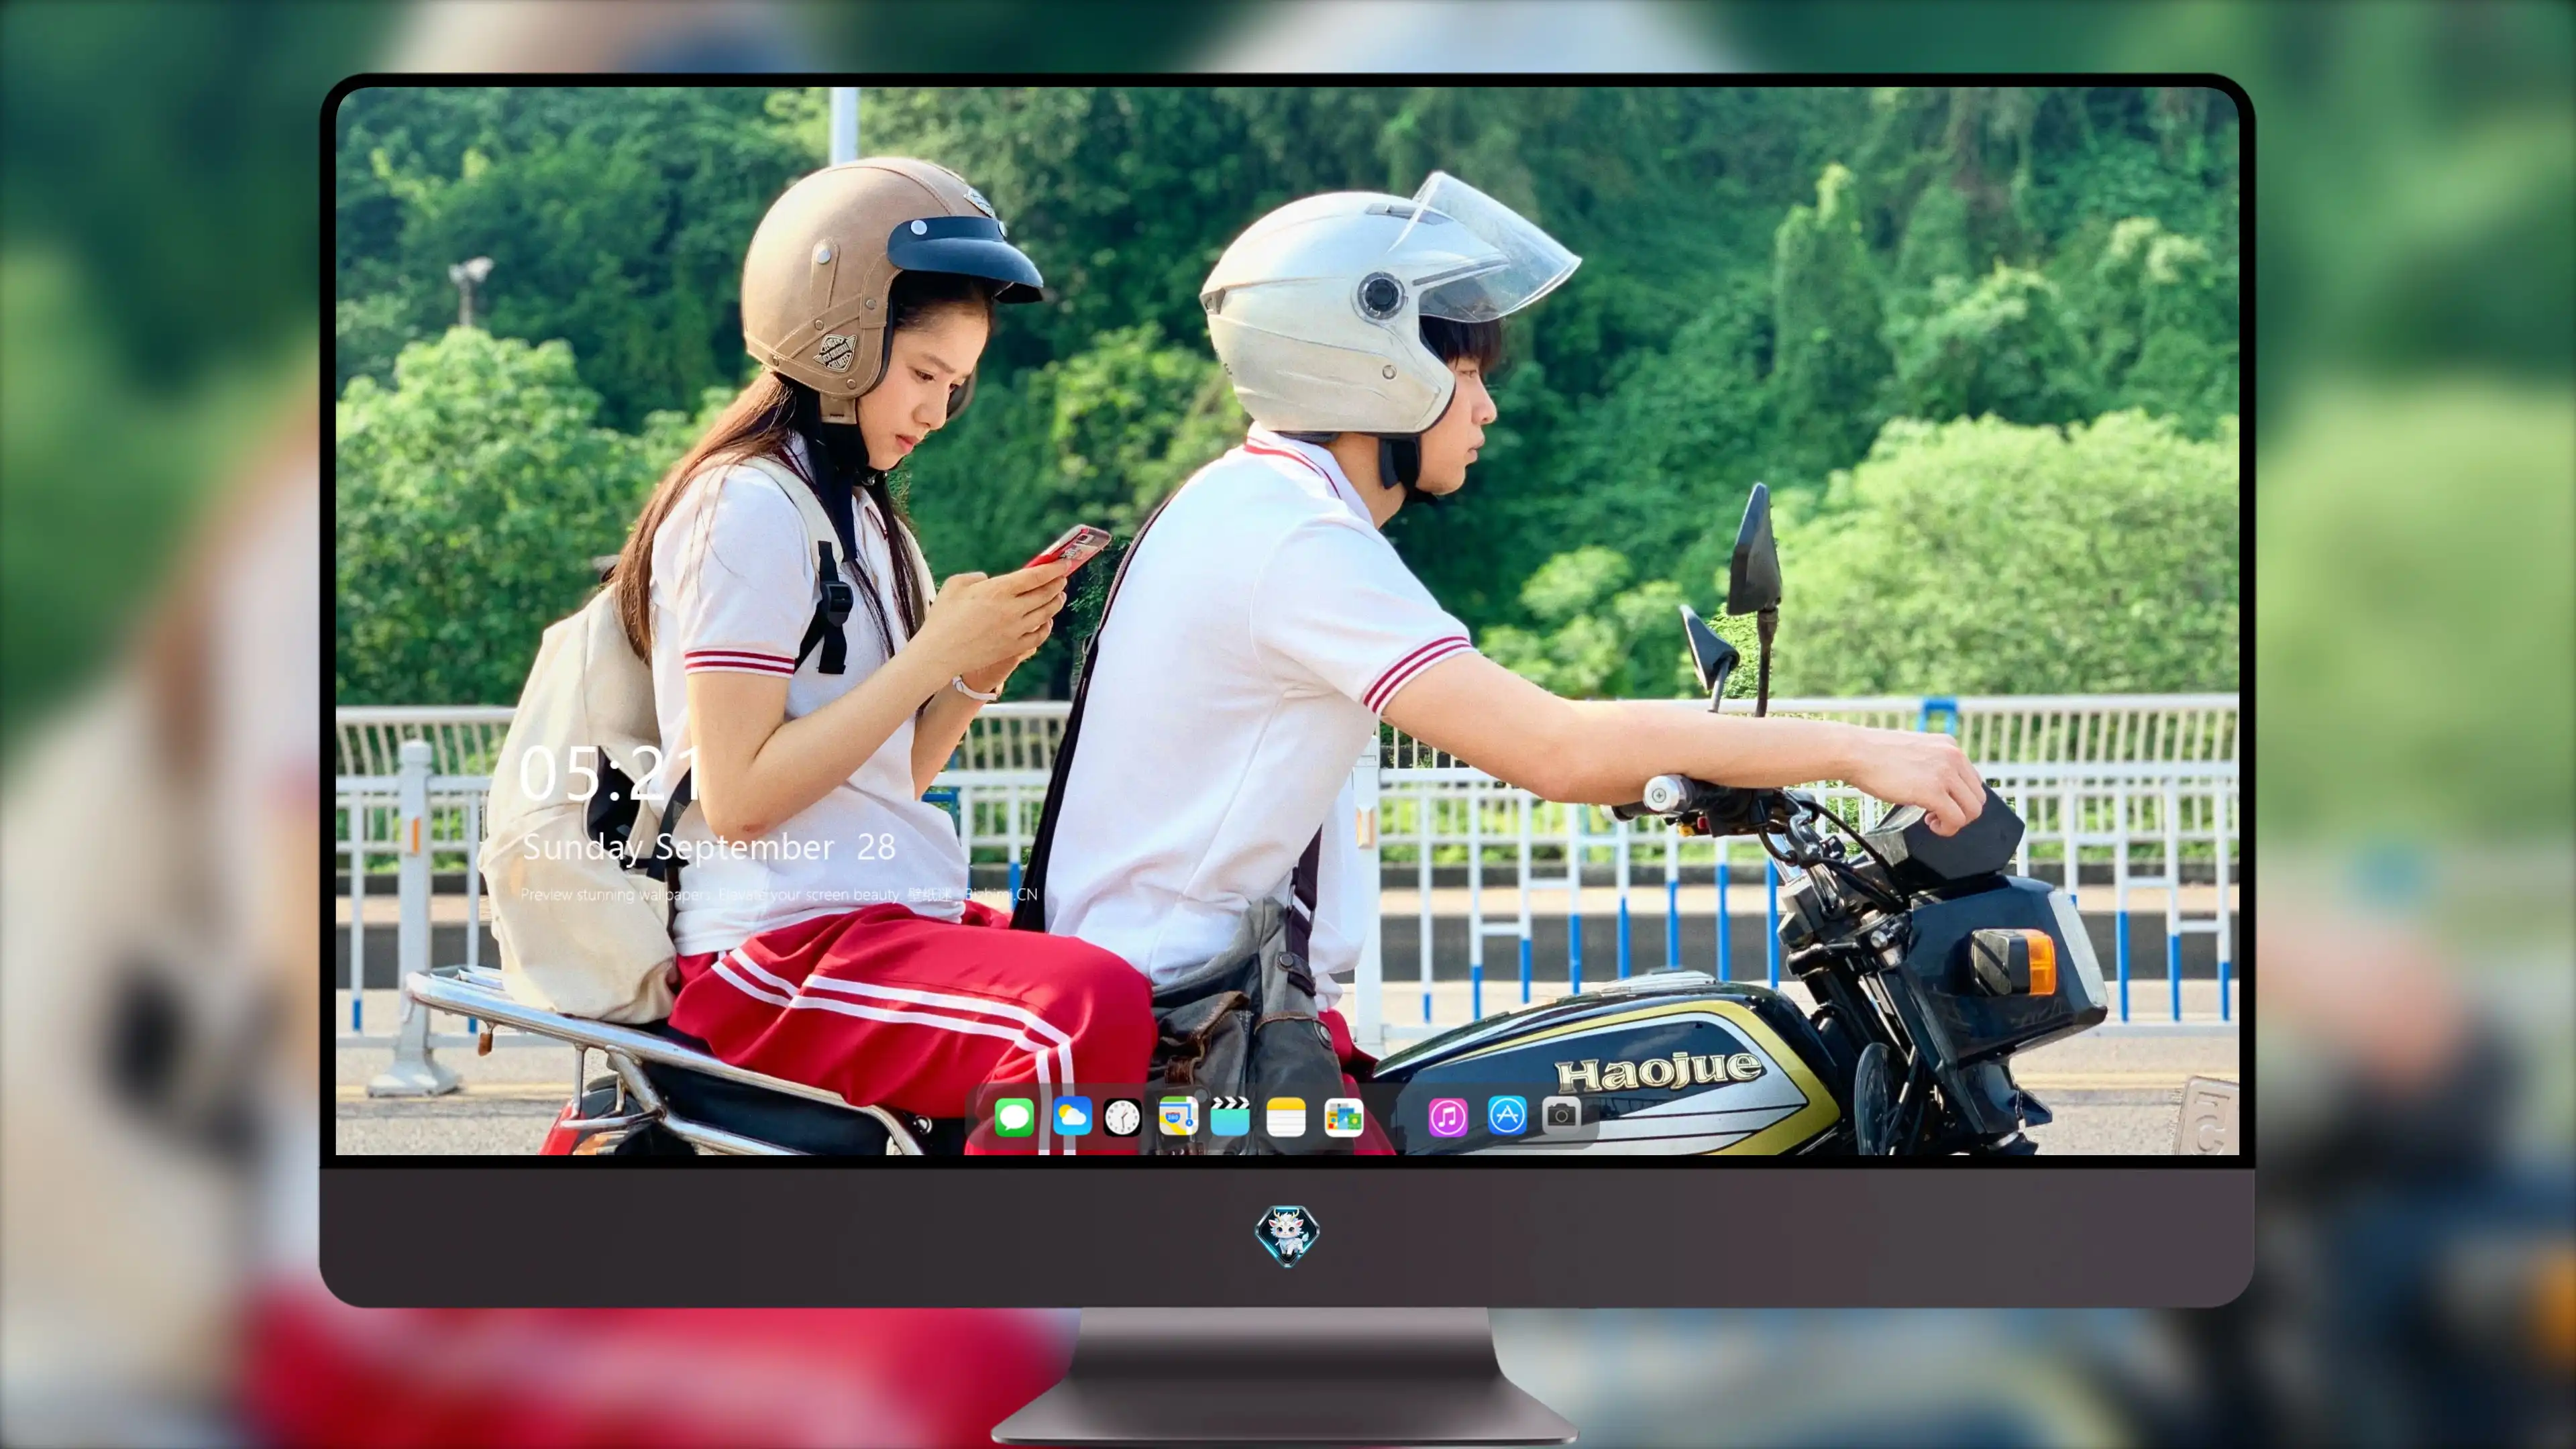Click the dragon mascot logo on monitor chin
The image size is (2576, 1449).
click(x=1287, y=1236)
